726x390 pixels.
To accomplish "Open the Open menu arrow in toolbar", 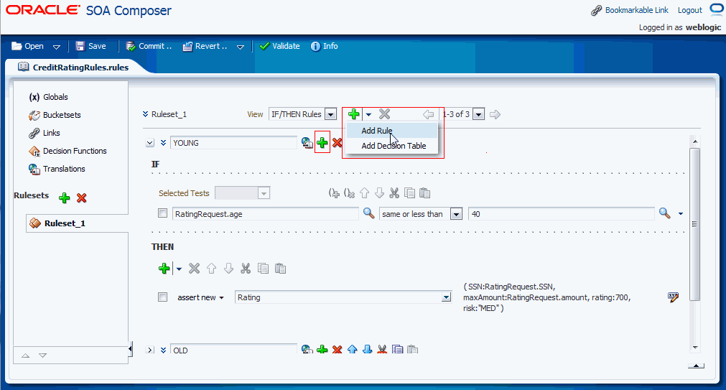I will (x=57, y=47).
